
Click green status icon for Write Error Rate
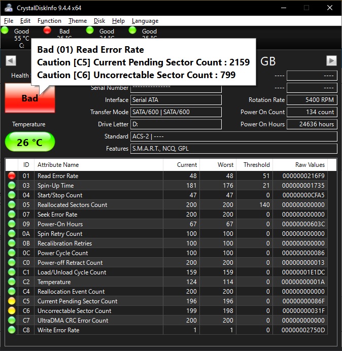[12, 330]
